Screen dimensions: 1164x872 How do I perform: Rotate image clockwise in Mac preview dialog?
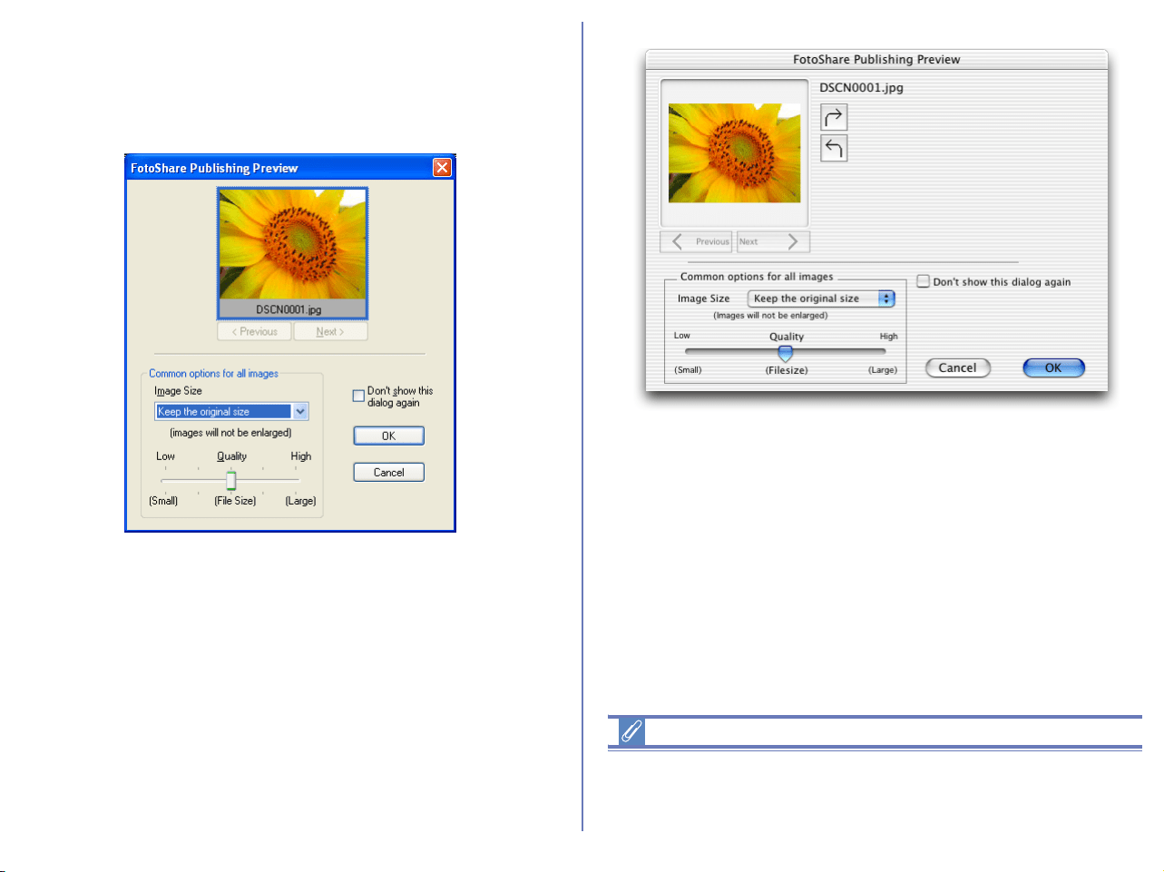point(834,117)
